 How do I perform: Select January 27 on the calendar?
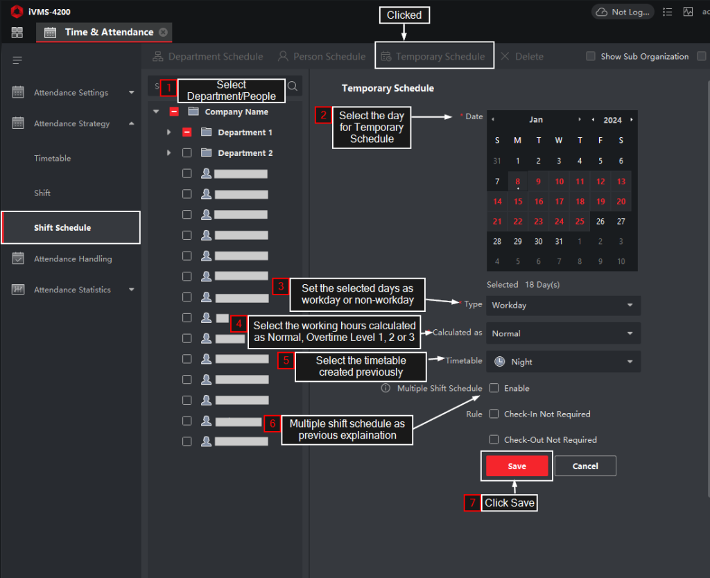click(621, 221)
